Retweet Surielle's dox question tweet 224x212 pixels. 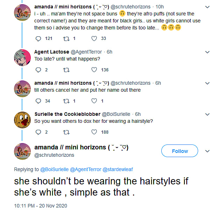[x=65, y=132]
